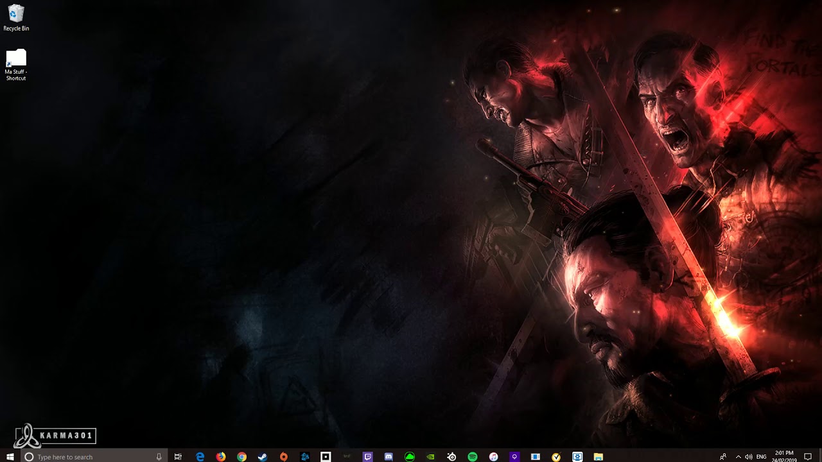Open the blue window app in the taskbar

click(536, 457)
